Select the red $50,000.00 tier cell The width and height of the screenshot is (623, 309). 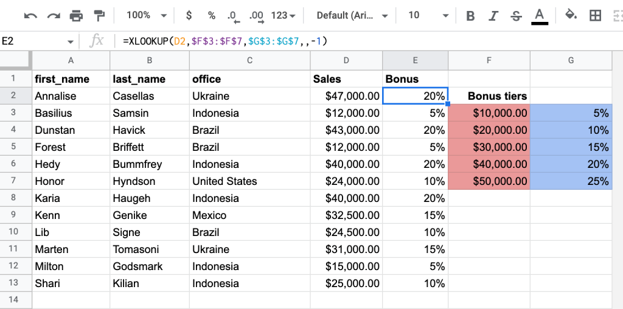(489, 181)
